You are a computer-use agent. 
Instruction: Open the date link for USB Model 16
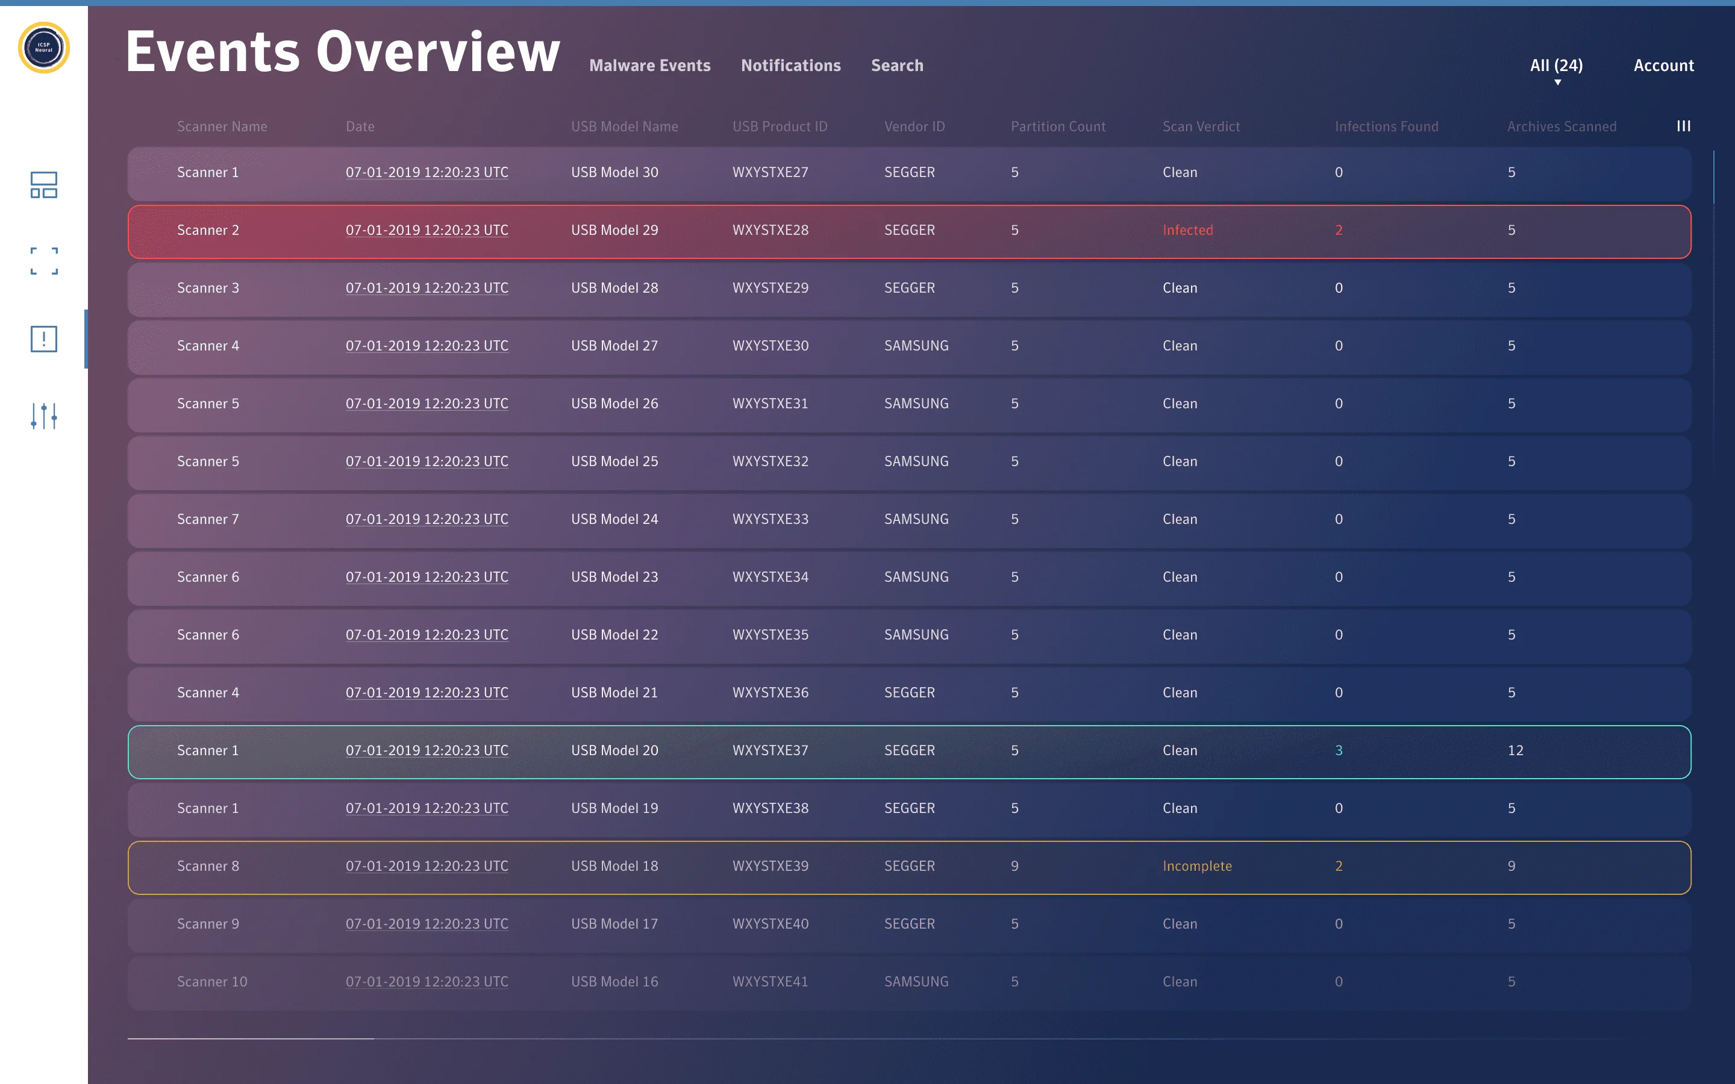(427, 982)
